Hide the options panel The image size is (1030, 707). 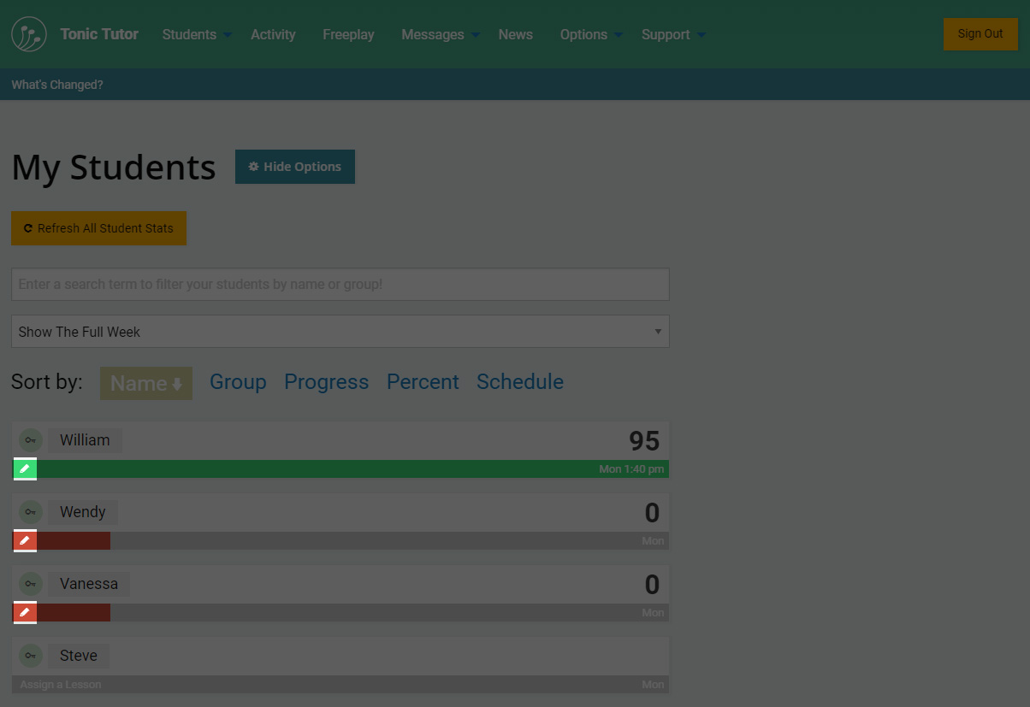(x=294, y=167)
